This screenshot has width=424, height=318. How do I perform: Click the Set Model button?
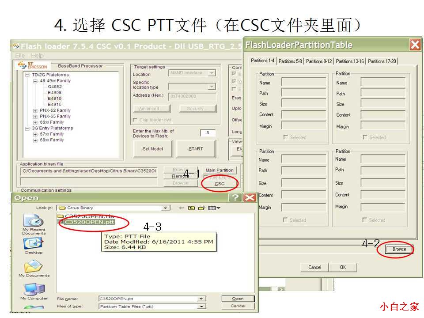(153, 149)
